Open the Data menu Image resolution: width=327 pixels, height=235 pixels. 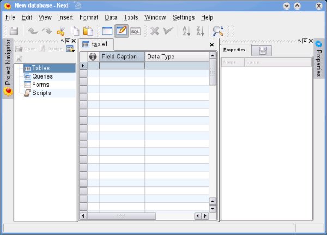(x=111, y=17)
